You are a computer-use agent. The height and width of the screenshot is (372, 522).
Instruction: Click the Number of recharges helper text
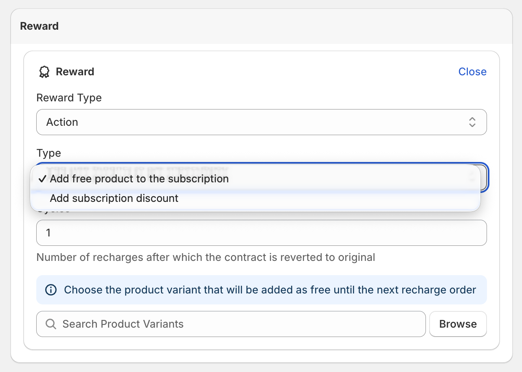206,257
